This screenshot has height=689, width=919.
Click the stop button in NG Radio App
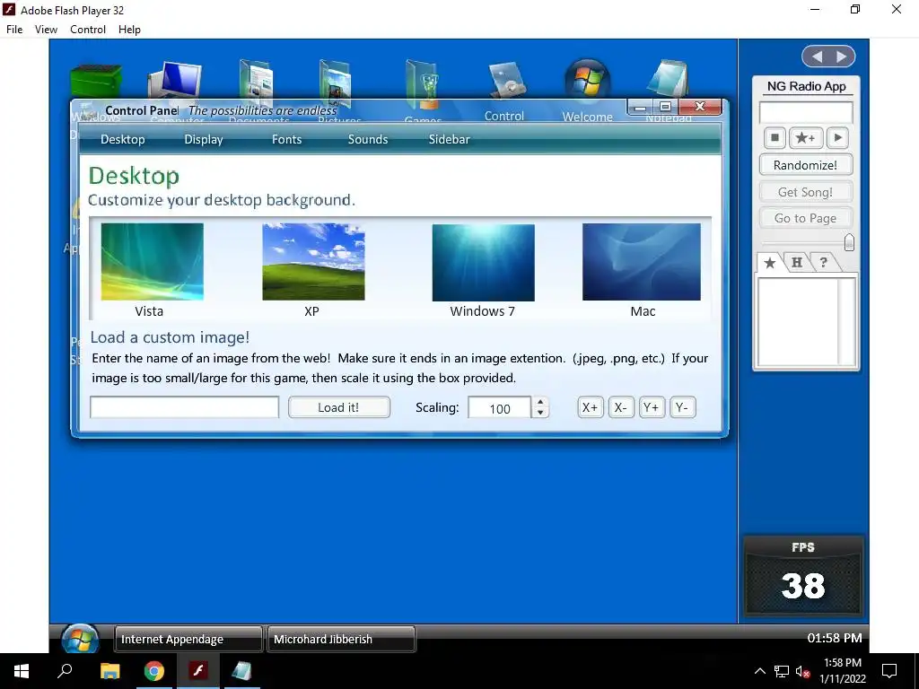pyautogui.click(x=775, y=137)
